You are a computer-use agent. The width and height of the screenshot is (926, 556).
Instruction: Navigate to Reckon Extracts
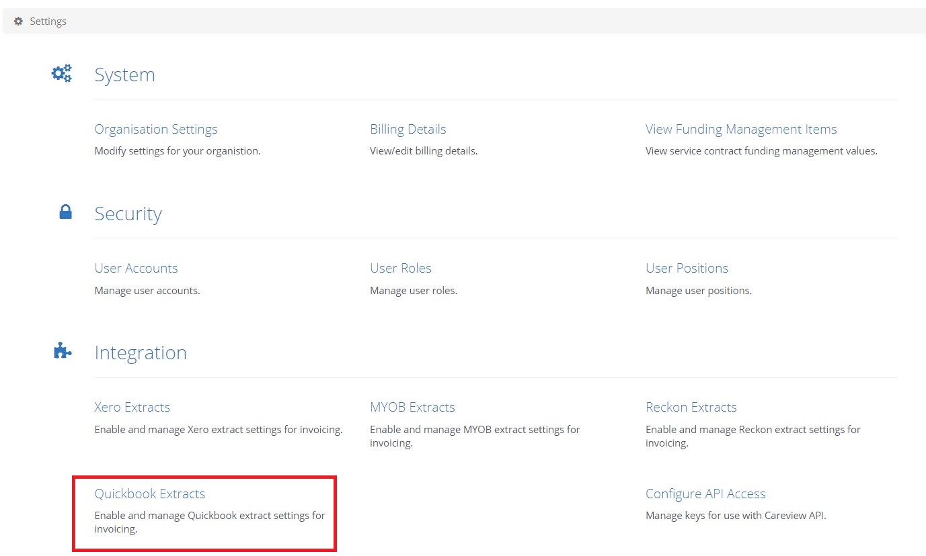[x=691, y=407]
